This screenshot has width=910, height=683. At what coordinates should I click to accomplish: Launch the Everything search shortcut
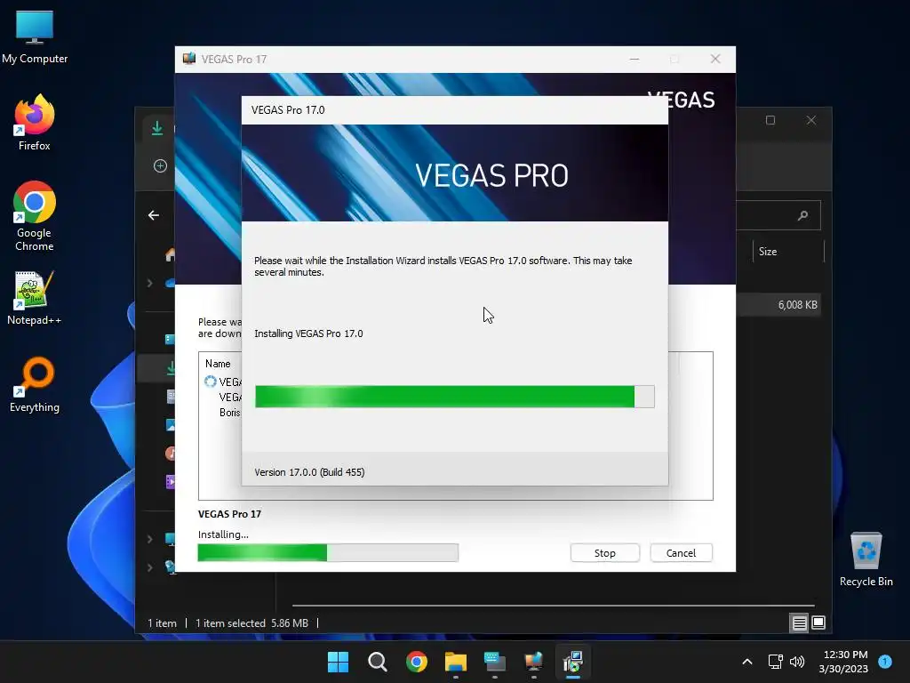[35, 384]
